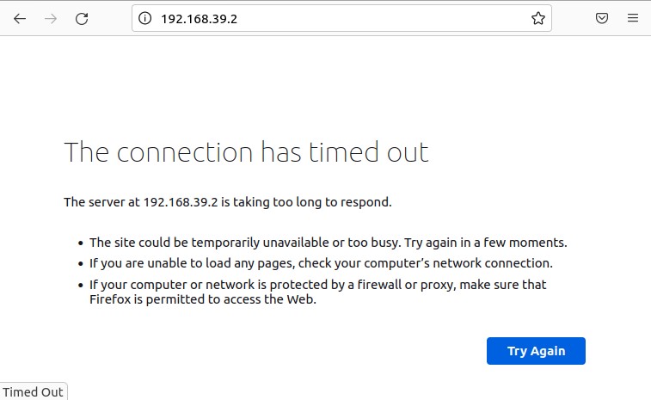The width and height of the screenshot is (651, 400).
Task: Open the Firefox hamburger menu
Action: pyautogui.click(x=633, y=18)
